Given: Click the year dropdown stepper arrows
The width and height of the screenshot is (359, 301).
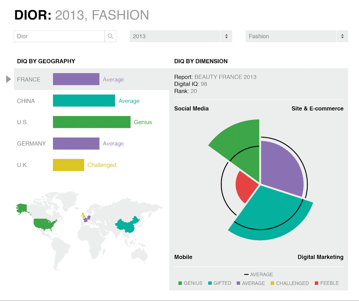Looking at the screenshot, I should [226, 36].
